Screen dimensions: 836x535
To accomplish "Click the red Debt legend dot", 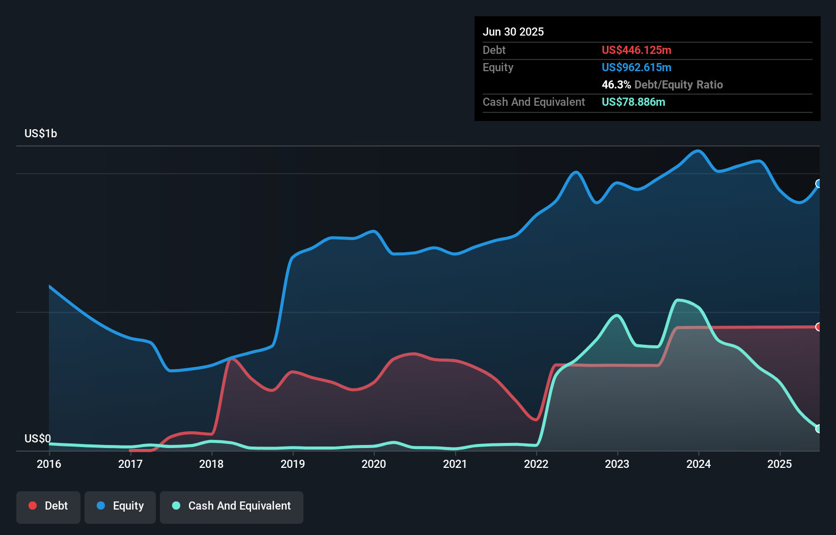I will 33,506.
